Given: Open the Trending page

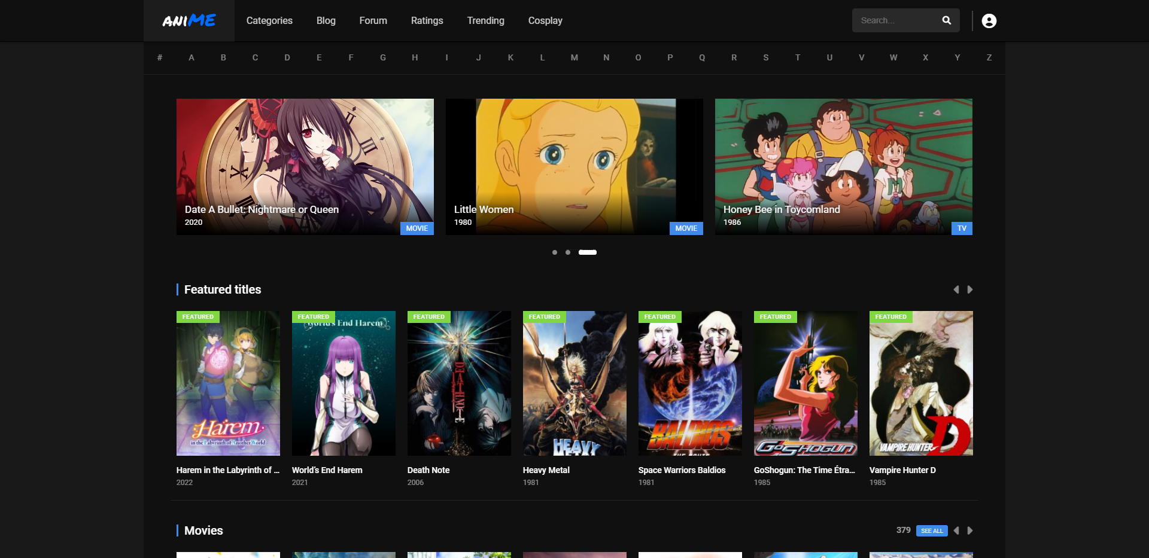Looking at the screenshot, I should coord(485,20).
